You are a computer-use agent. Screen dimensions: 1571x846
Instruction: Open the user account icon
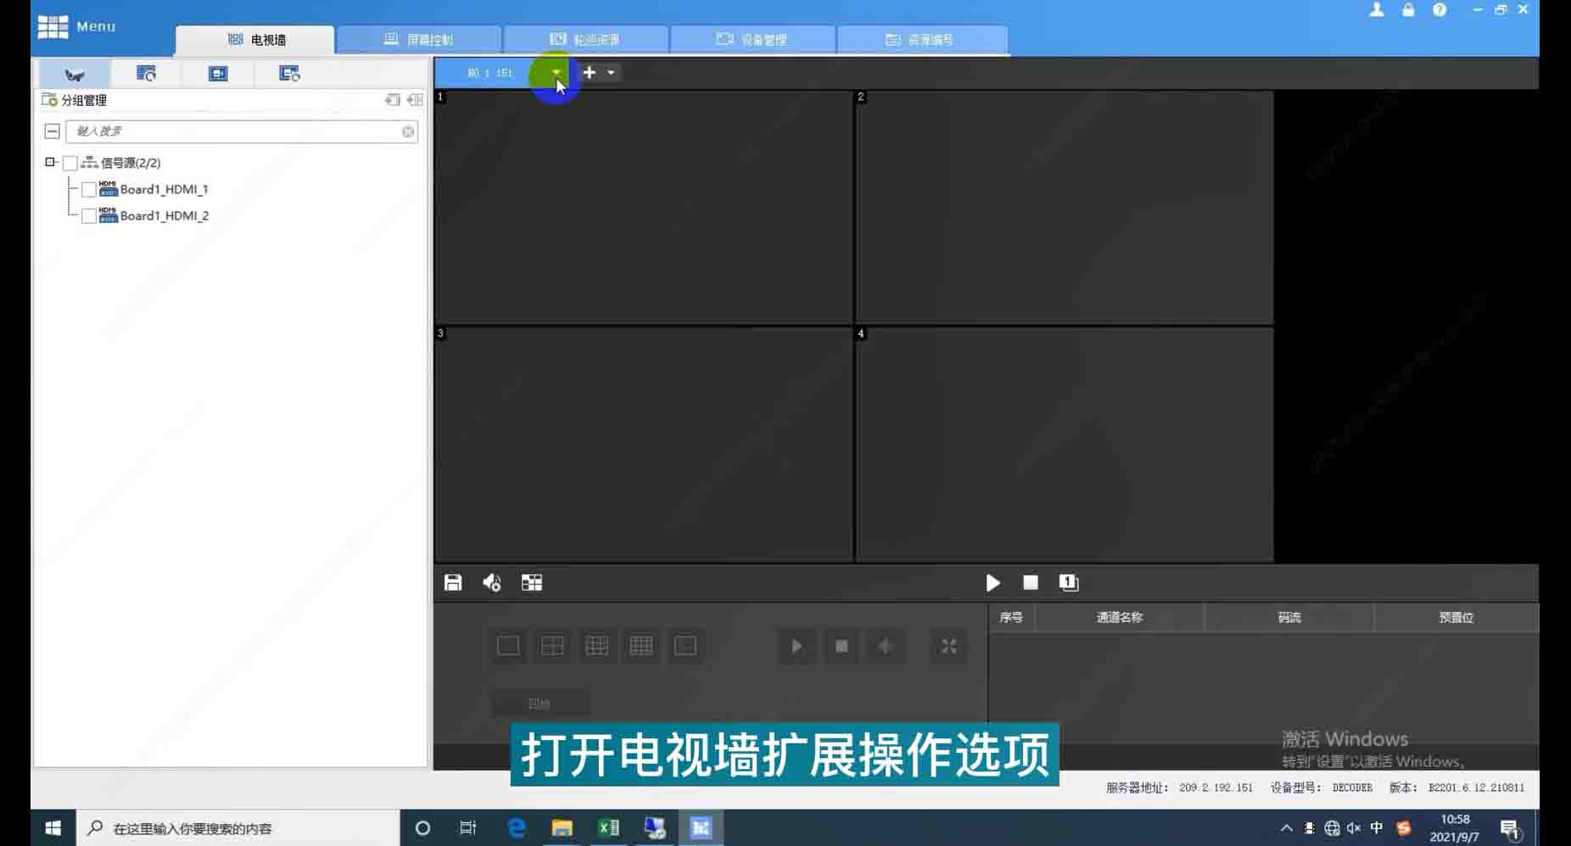pyautogui.click(x=1377, y=10)
